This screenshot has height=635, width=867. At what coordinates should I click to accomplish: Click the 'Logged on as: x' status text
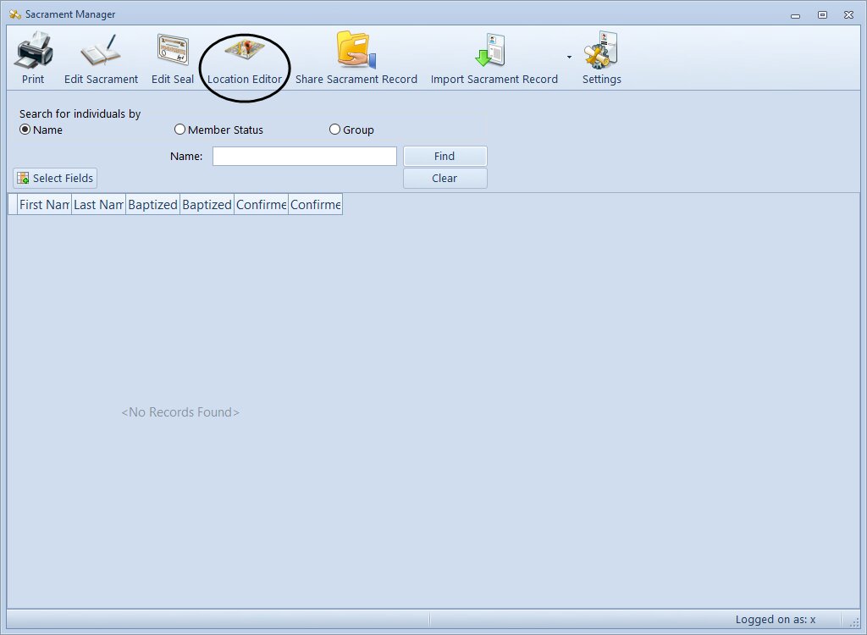(776, 620)
